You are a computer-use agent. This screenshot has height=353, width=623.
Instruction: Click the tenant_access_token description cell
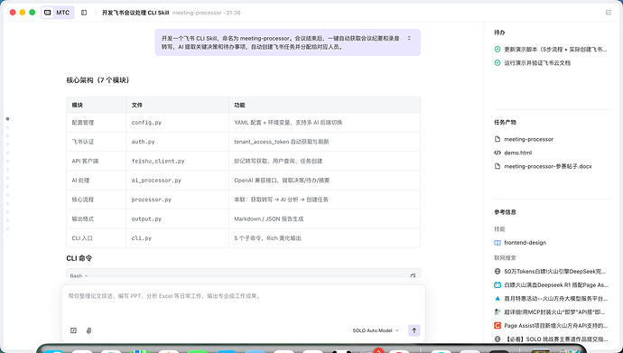pyautogui.click(x=324, y=142)
